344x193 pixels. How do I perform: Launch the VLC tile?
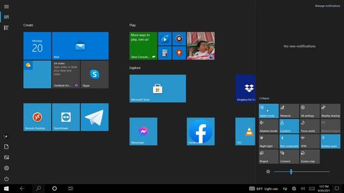coord(245,131)
